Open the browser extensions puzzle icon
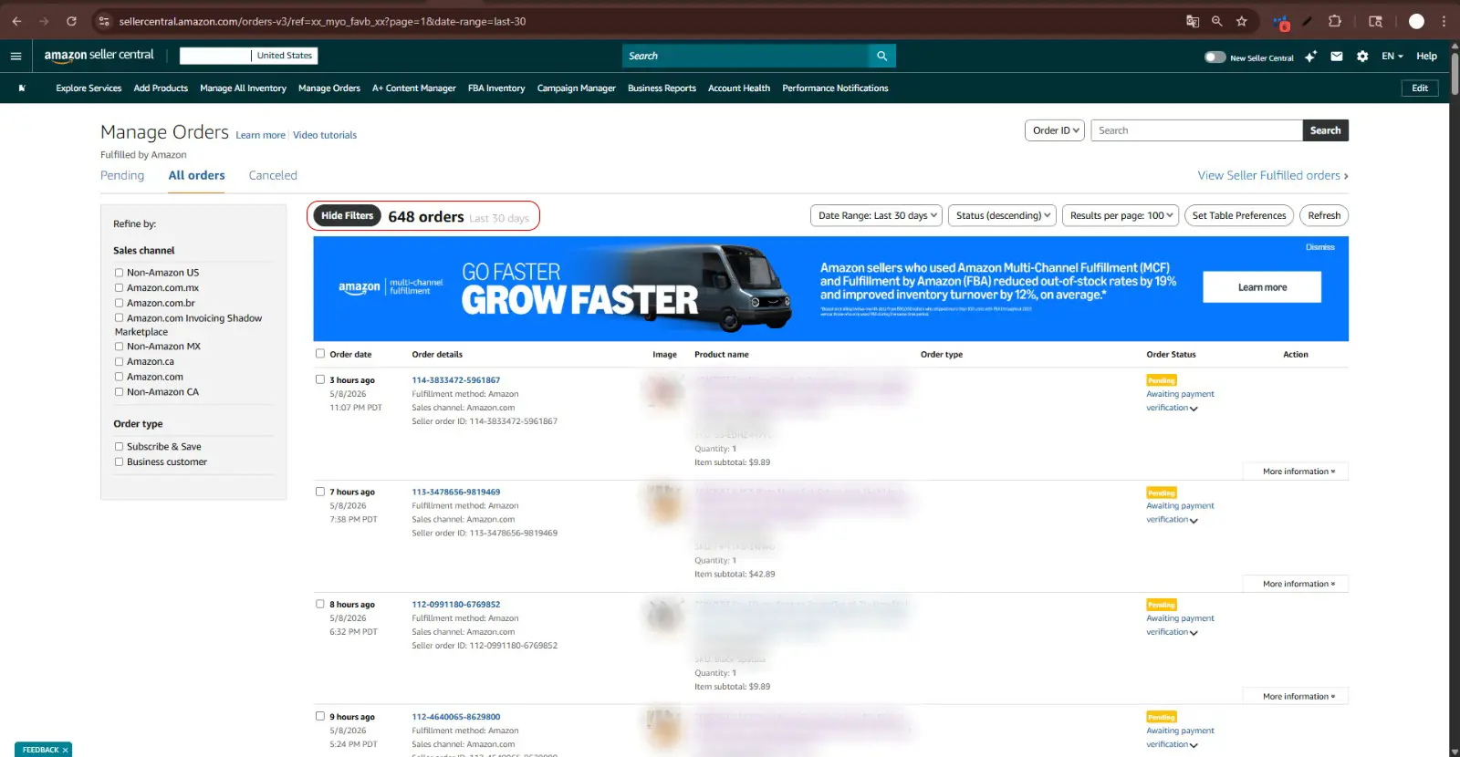 point(1335,21)
